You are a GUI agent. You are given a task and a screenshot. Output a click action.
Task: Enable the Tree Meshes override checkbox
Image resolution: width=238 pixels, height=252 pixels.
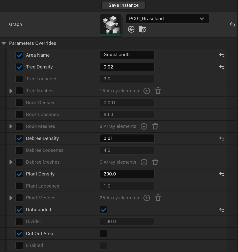pyautogui.click(x=19, y=91)
